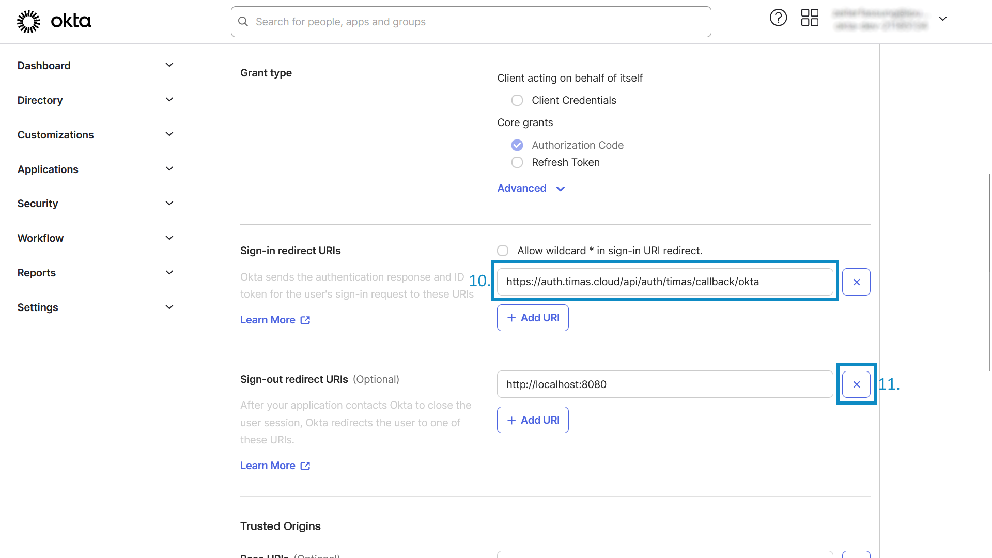Viewport: 992px width, 558px height.
Task: Expand the Customizations sidebar chevron
Action: [169, 134]
